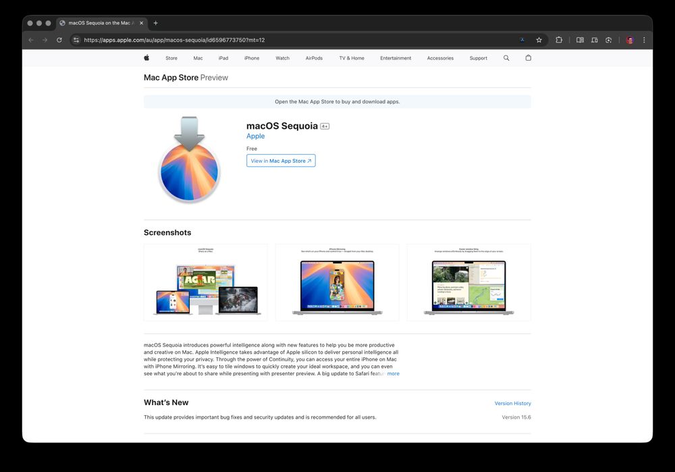Open the TV & Home menu item
Screen dimensions: 675x472
coord(352,58)
